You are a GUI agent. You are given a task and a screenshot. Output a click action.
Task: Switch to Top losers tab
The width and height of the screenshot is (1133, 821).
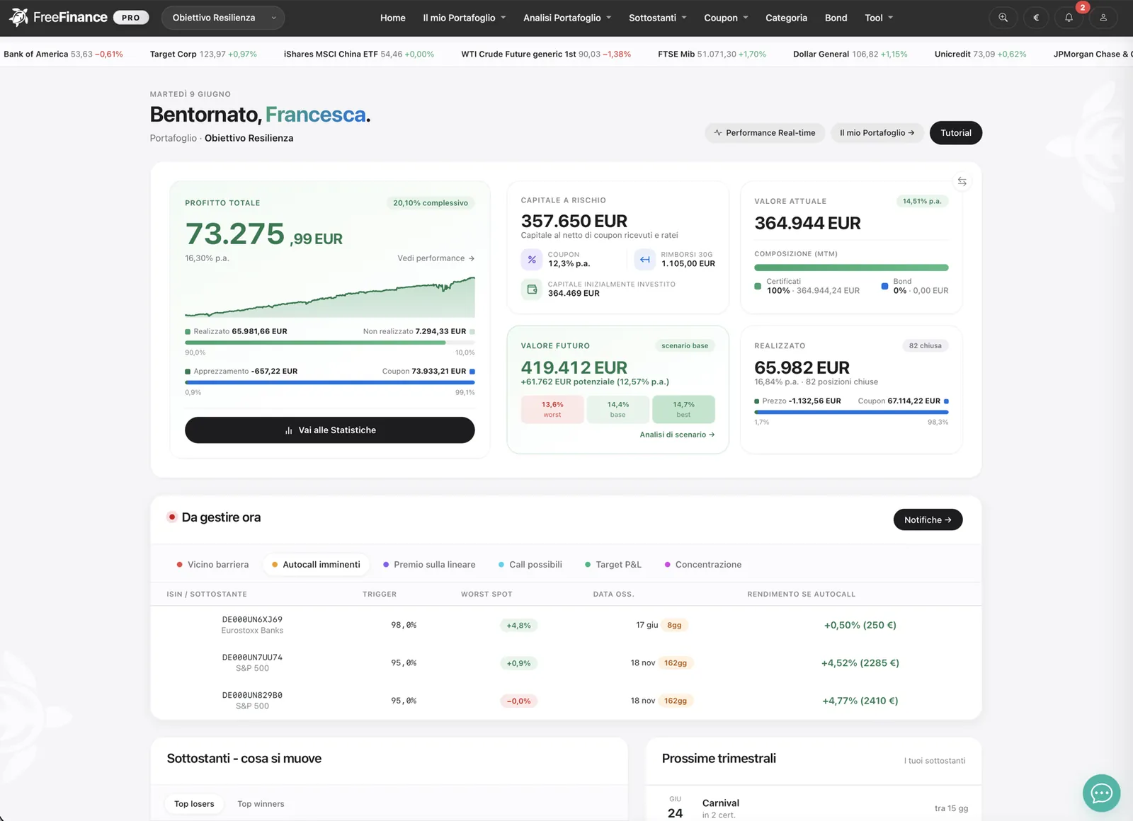click(194, 804)
